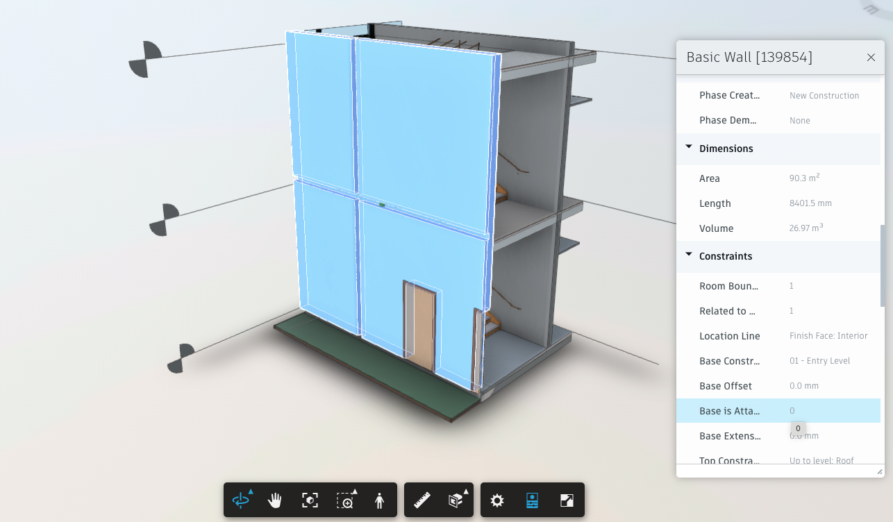The height and width of the screenshot is (522, 893).
Task: Select the brown door in the model
Action: [x=422, y=326]
